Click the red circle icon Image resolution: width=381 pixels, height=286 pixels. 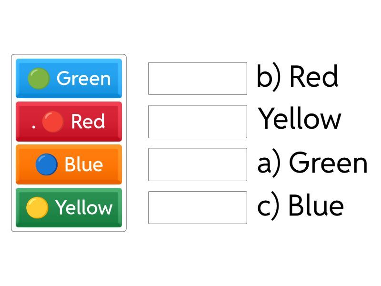pos(53,122)
